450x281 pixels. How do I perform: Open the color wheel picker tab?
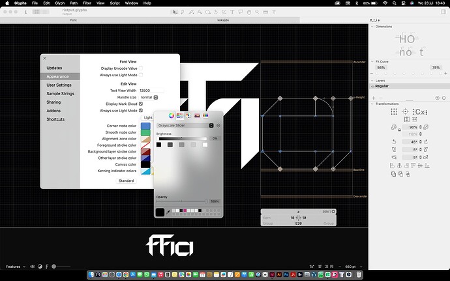pyautogui.click(x=172, y=115)
